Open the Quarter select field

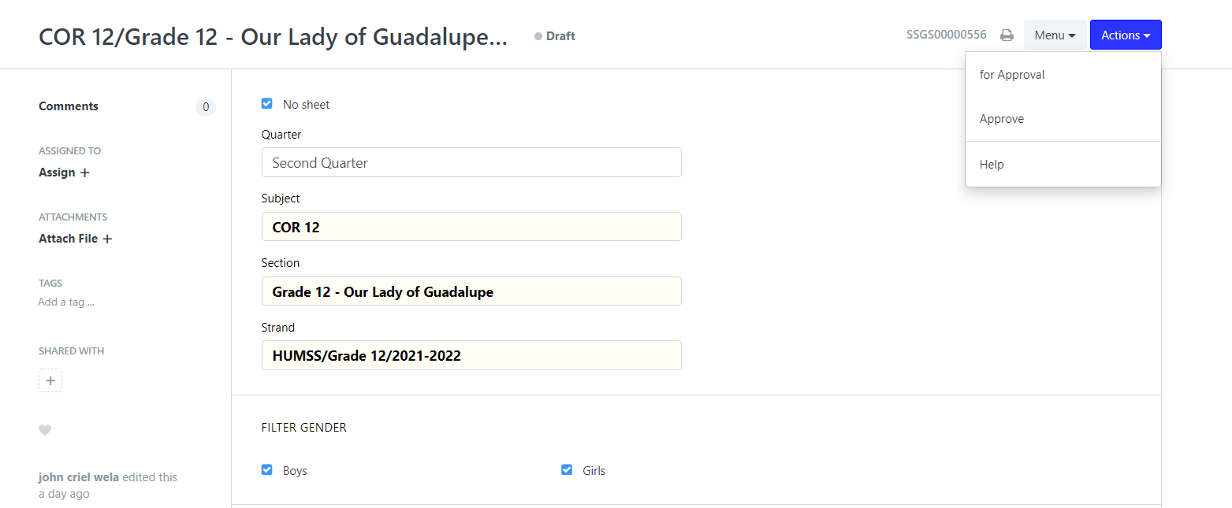point(471,162)
